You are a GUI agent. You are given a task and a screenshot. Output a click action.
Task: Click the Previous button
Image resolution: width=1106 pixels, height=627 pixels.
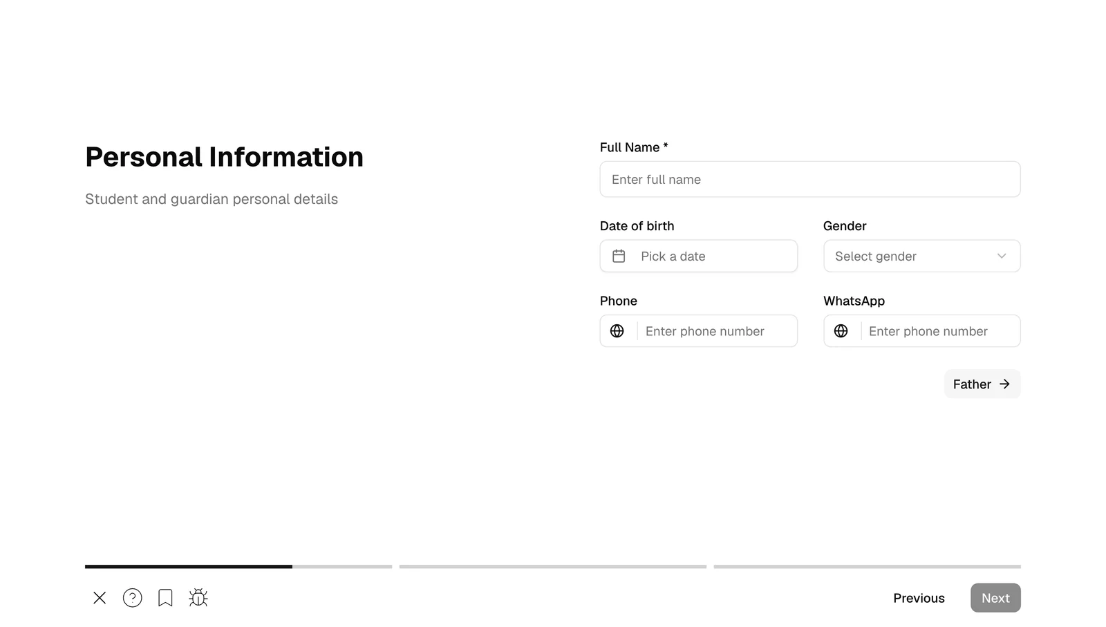coord(919,598)
